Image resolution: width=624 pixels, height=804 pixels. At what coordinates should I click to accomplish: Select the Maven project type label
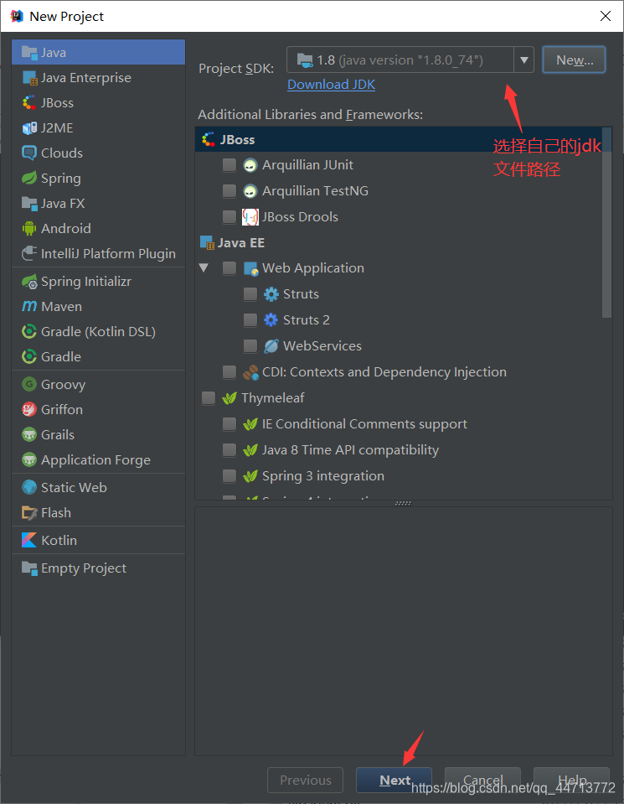coord(61,307)
